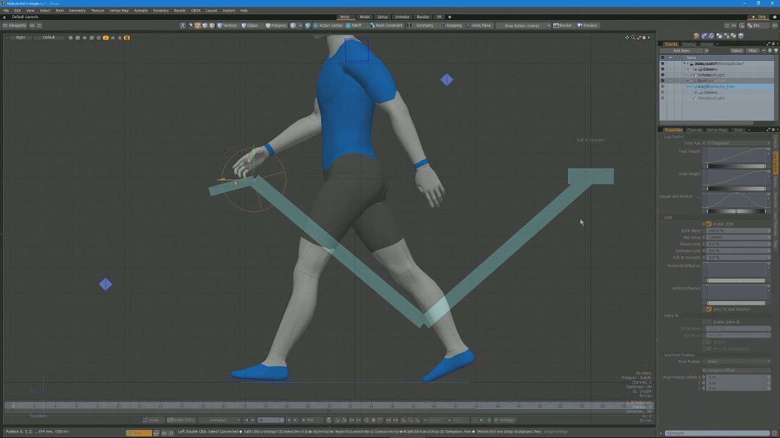
Task: Click the Command input field
Action: [x=718, y=433]
